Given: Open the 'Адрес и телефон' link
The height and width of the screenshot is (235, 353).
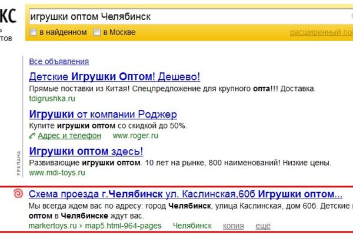Looking at the screenshot, I should pos(69,136).
